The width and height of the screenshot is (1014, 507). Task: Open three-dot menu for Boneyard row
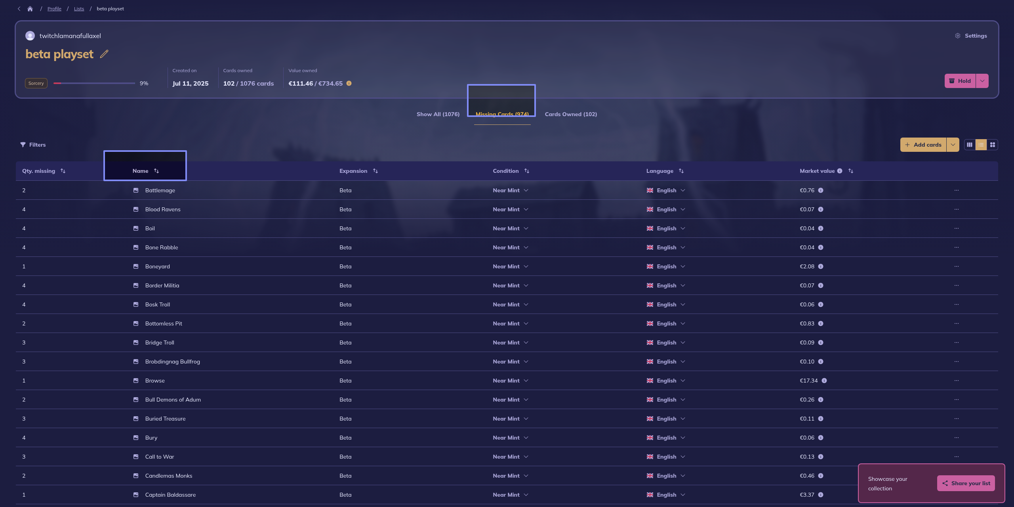(x=957, y=266)
